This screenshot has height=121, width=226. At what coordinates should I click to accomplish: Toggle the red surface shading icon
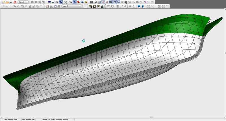(78, 2)
